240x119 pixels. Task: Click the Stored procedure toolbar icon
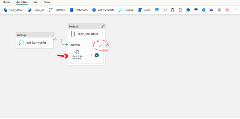[157, 10]
